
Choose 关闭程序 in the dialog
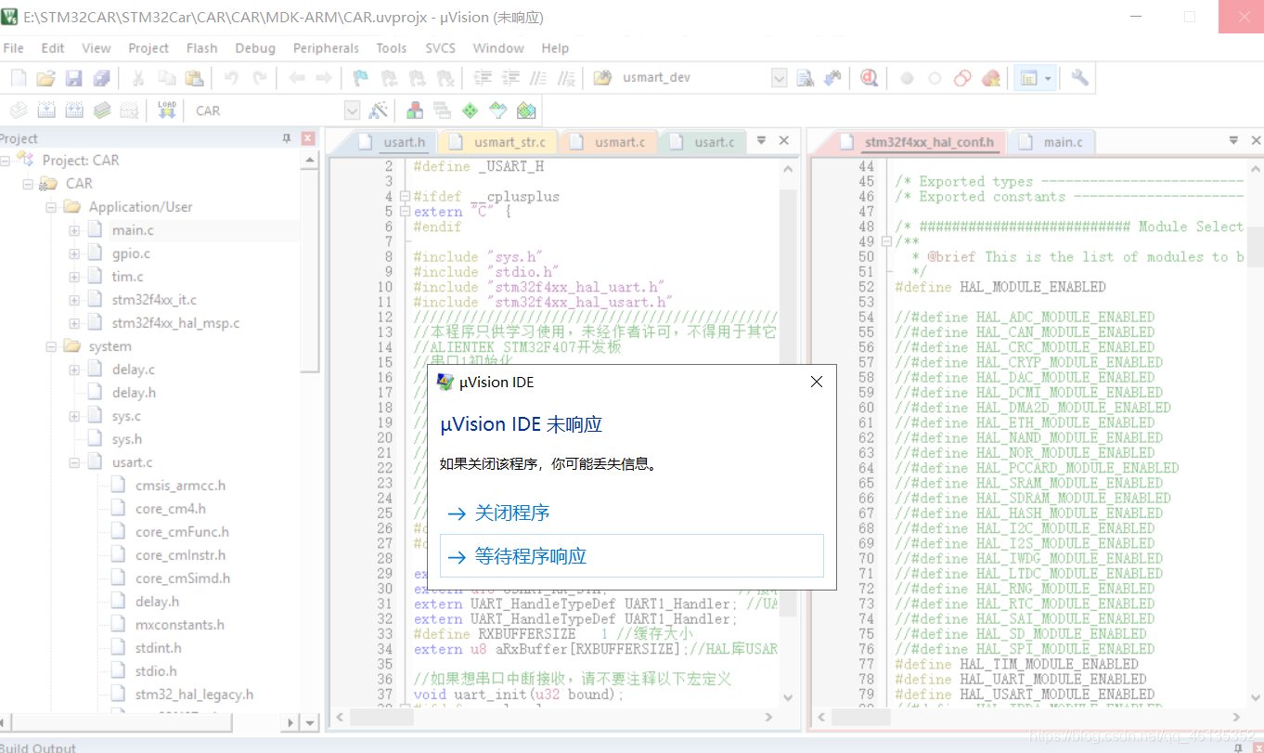point(512,513)
